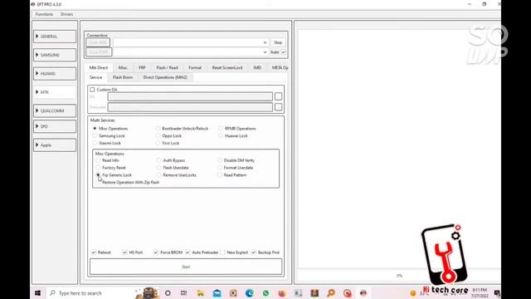Expand the HUAWEI sidebar section
Screen dimensions: 531x299
[55, 74]
